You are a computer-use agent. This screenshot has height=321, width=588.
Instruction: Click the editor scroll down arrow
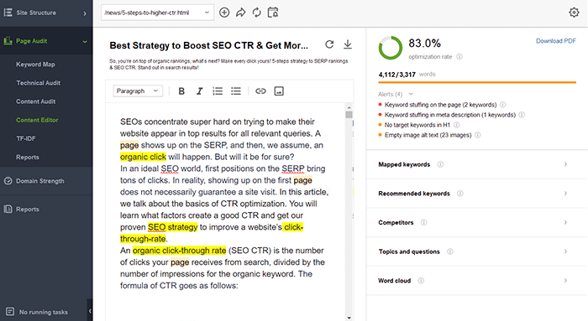[x=349, y=318]
